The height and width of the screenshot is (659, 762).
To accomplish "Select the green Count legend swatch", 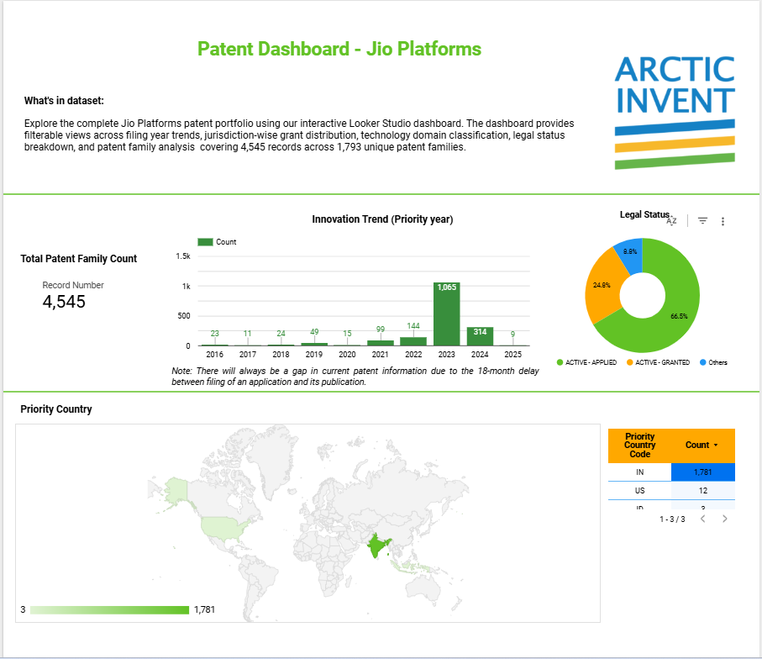I will 205,242.
